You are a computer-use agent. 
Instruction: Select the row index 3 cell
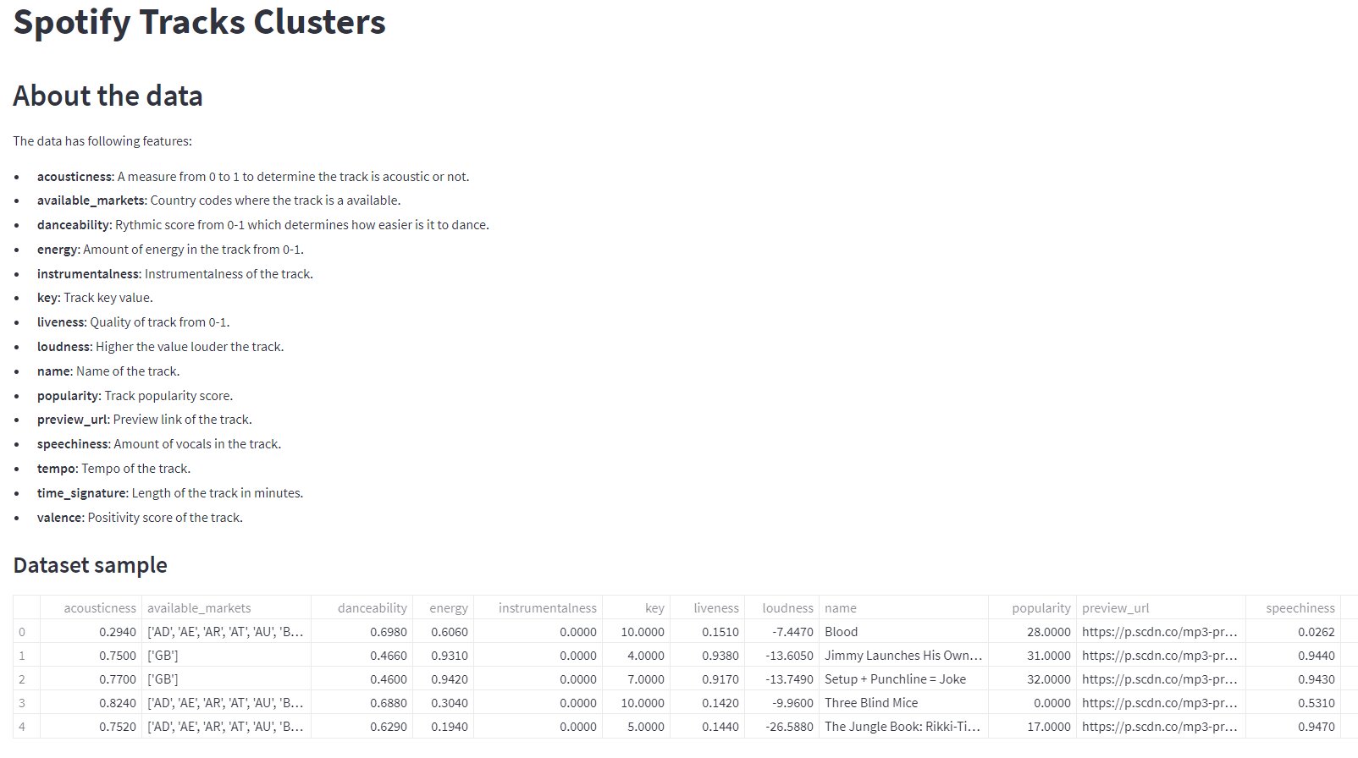[x=23, y=703]
